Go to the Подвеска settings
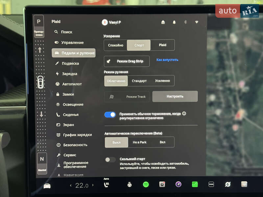 click(x=67, y=63)
